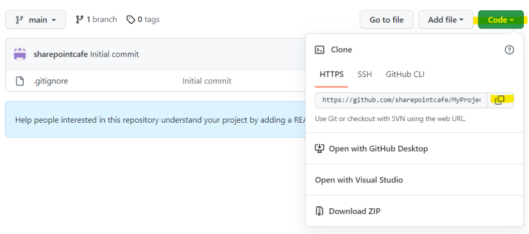Click the tag icon beside 0 tags
This screenshot has height=234, width=529.
(x=131, y=20)
